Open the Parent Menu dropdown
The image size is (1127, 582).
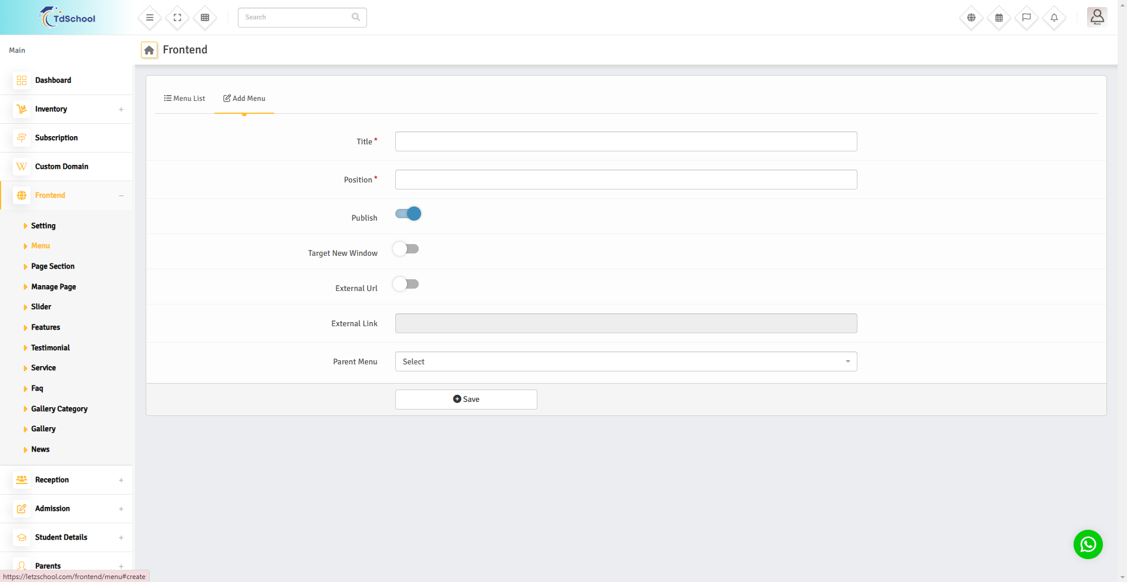pyautogui.click(x=625, y=361)
